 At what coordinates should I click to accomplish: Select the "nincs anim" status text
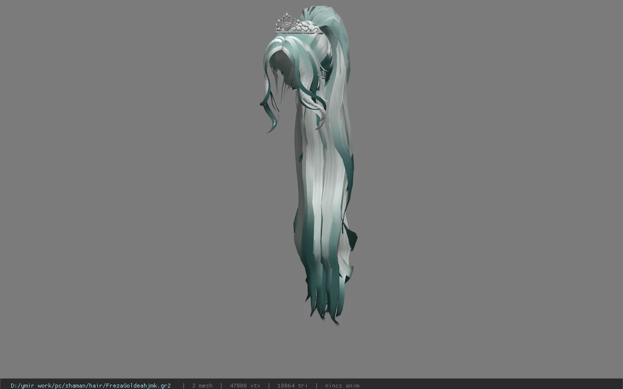pyautogui.click(x=342, y=386)
